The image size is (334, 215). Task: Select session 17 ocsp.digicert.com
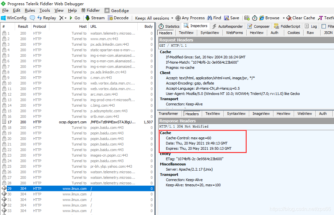tap(78, 122)
